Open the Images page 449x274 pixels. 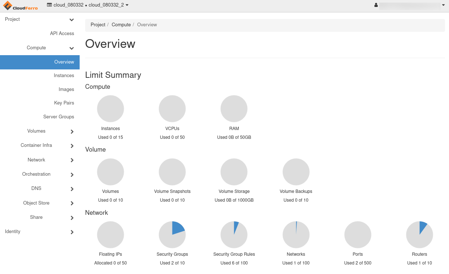click(x=66, y=90)
